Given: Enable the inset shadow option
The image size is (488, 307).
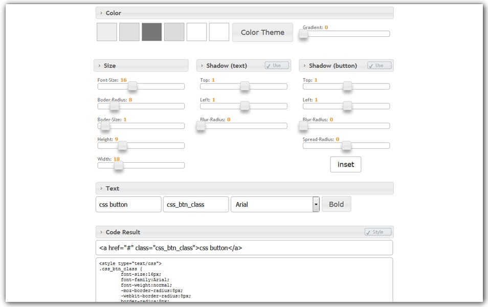Looking at the screenshot, I should point(345,164).
